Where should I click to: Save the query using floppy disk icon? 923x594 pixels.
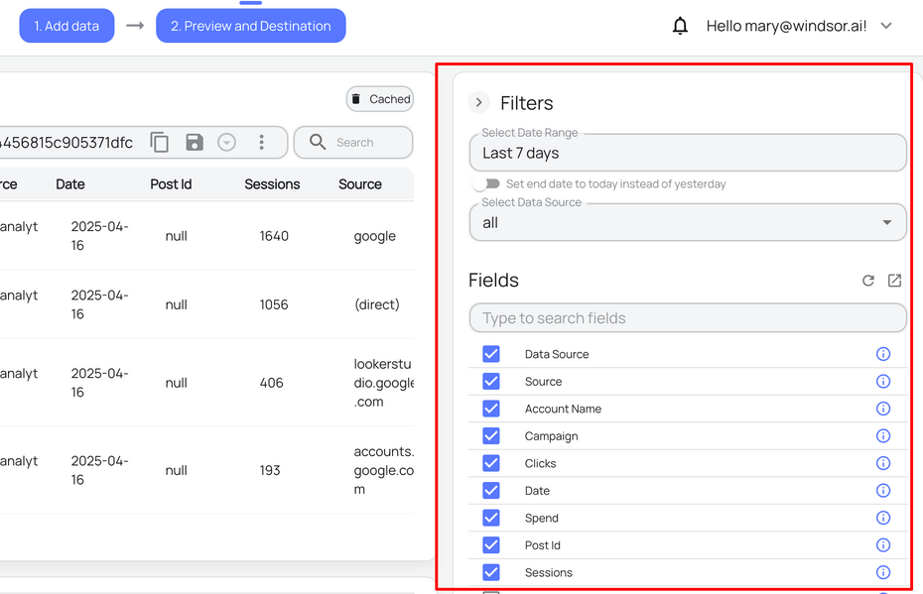[x=195, y=143]
